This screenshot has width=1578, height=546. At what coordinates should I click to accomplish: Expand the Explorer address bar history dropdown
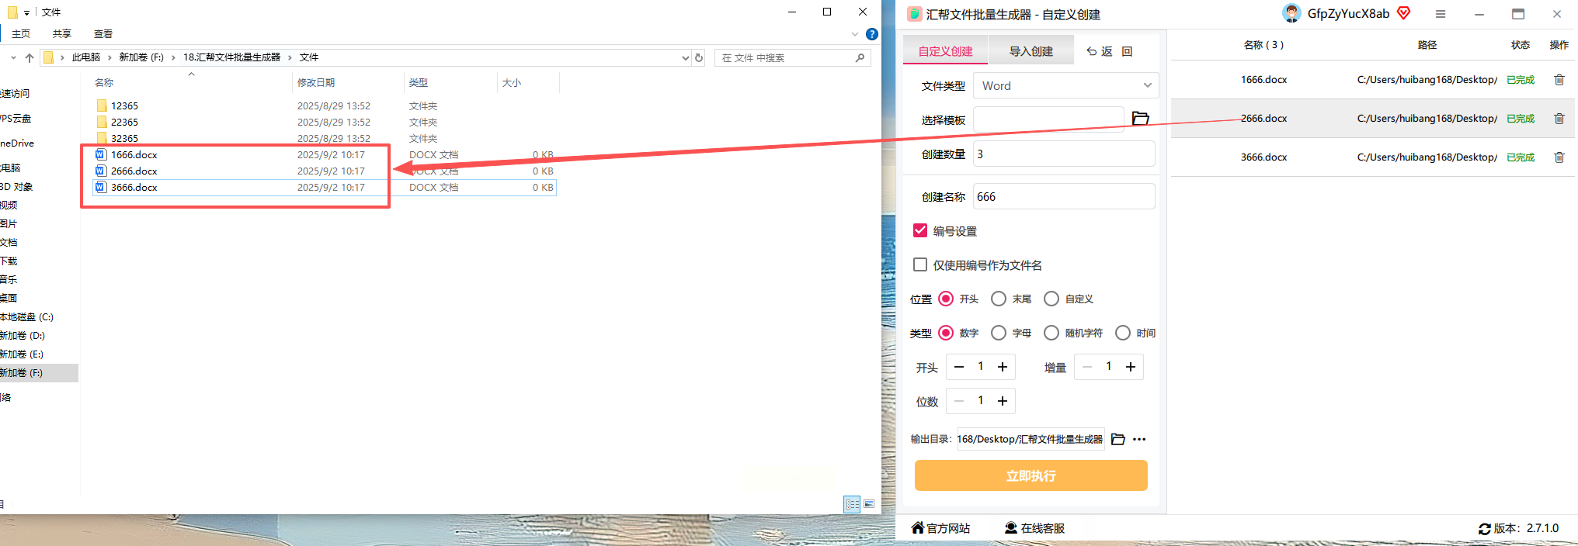685,57
